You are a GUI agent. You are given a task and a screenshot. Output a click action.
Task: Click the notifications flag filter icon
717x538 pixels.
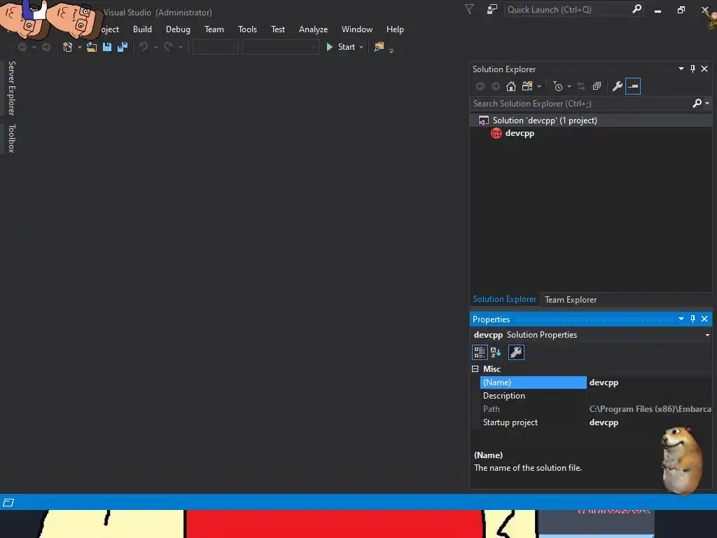(470, 9)
